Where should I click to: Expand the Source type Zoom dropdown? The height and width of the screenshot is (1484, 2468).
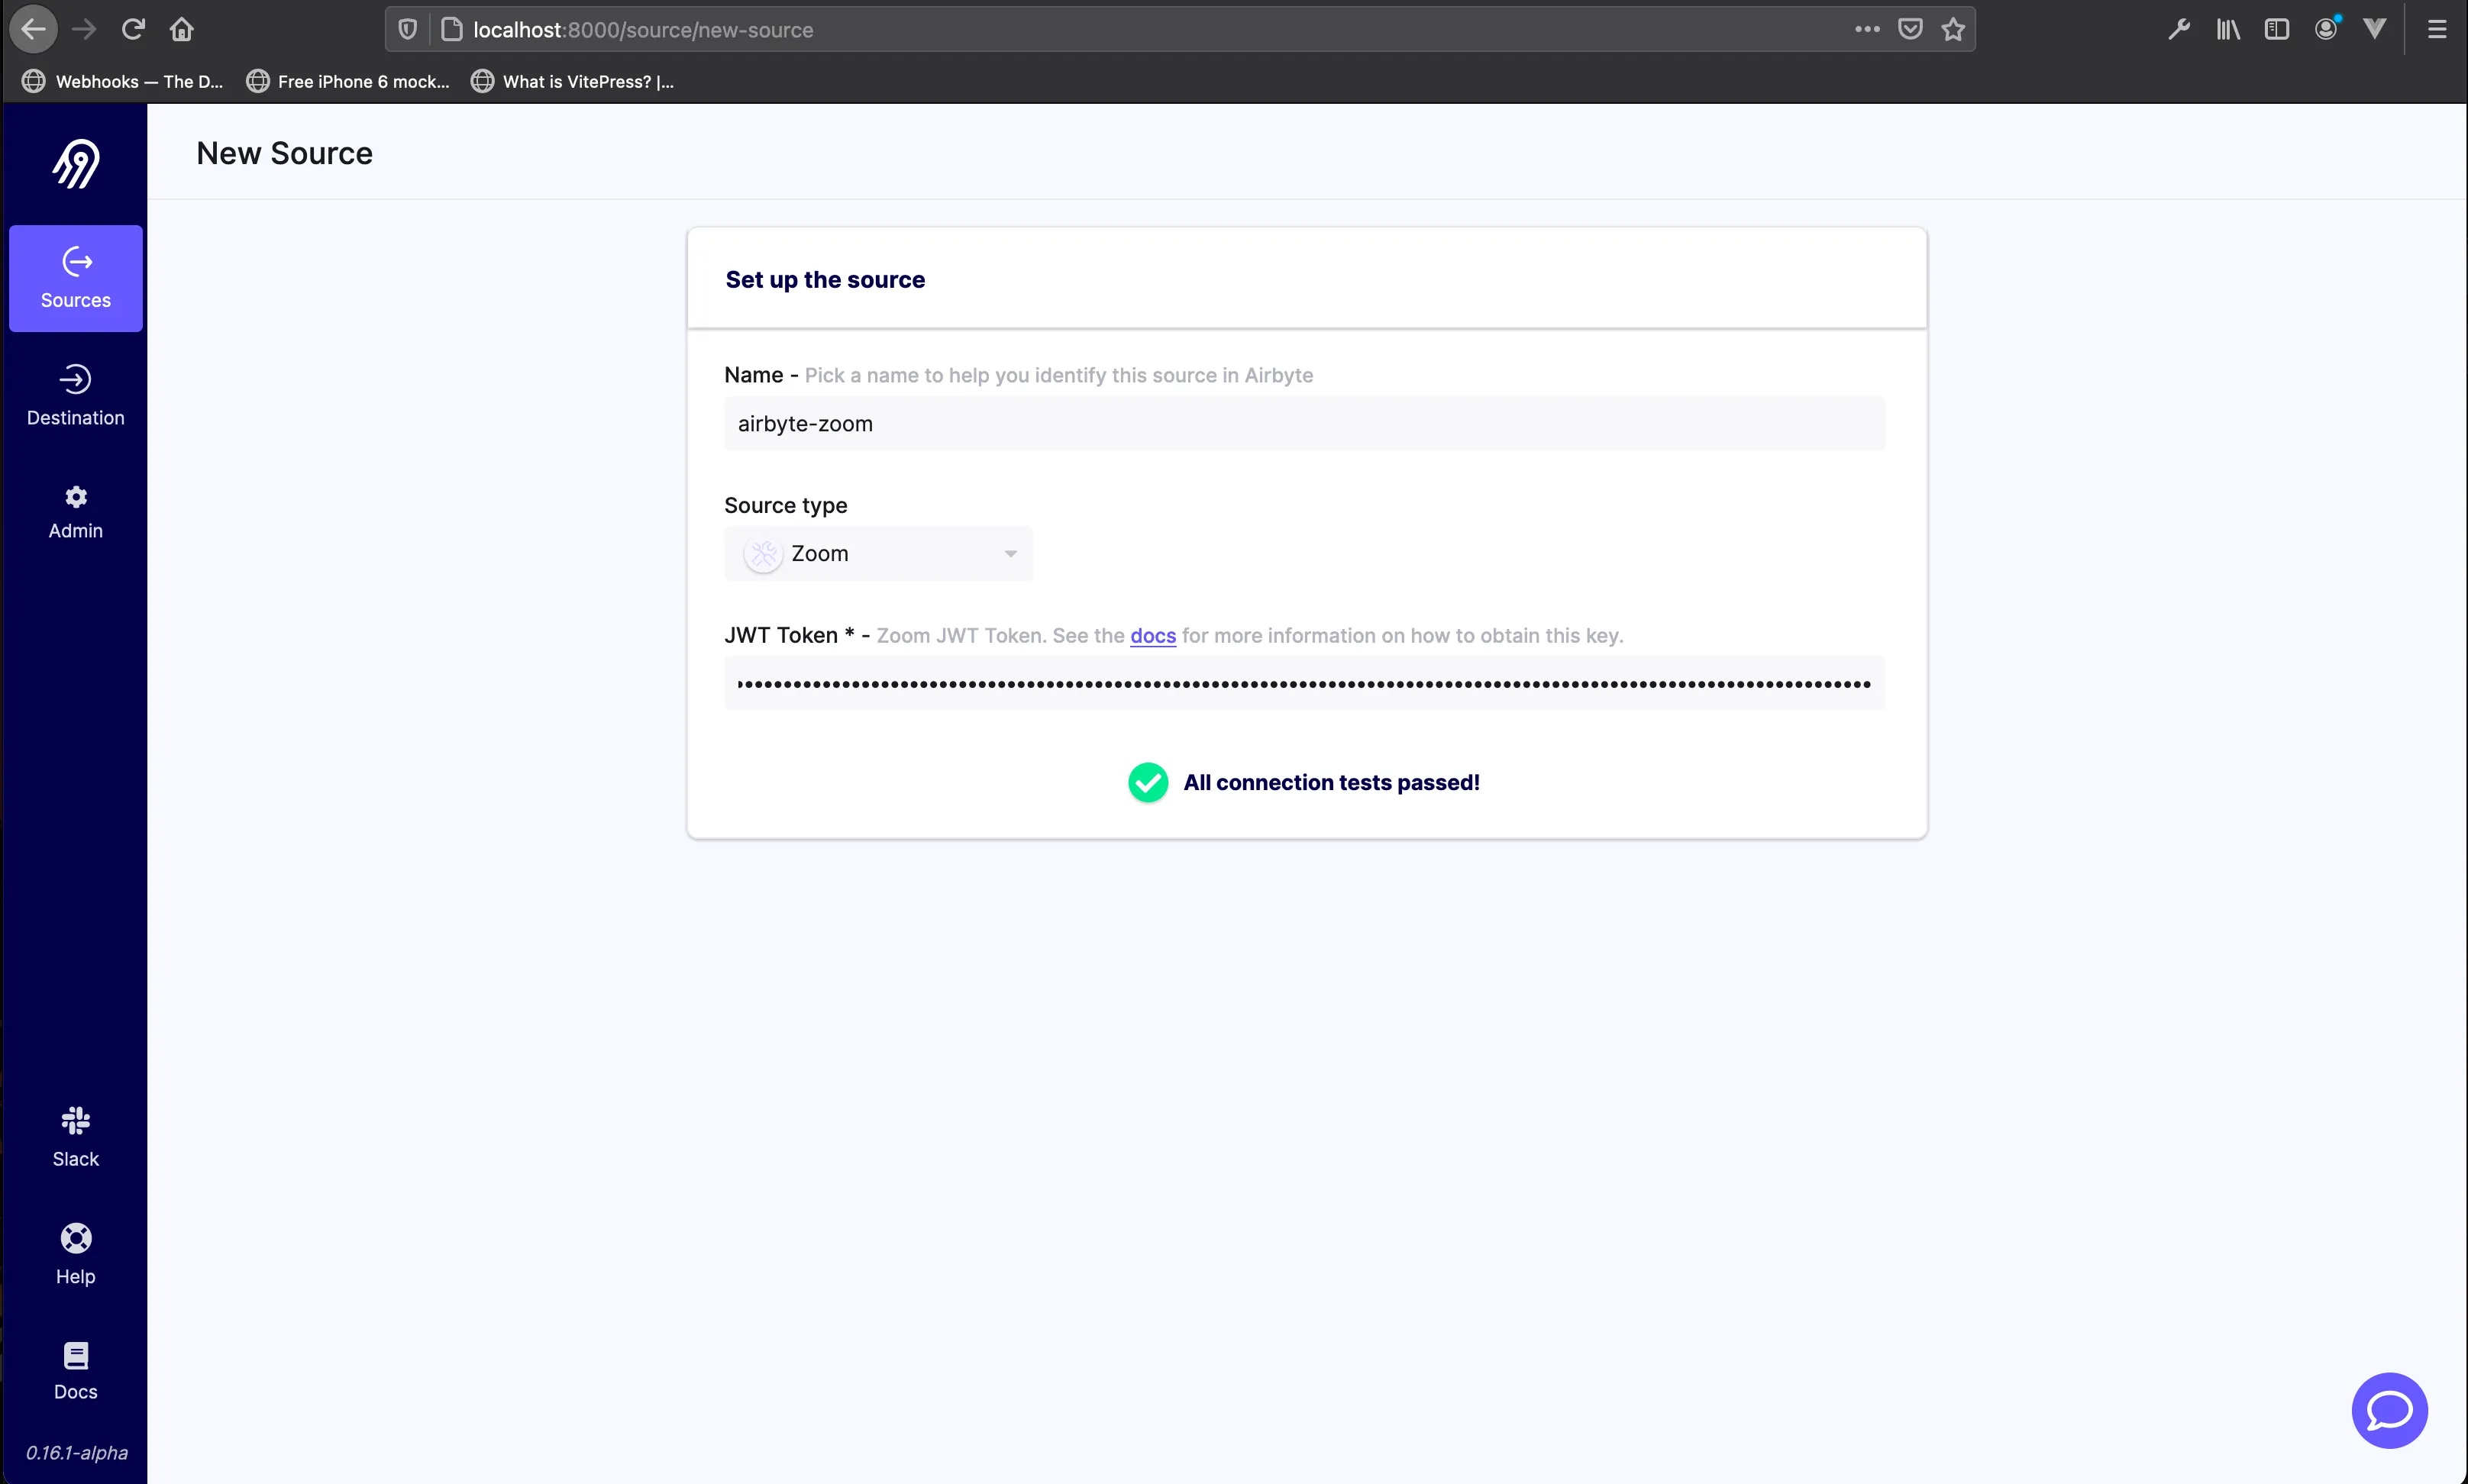878,553
